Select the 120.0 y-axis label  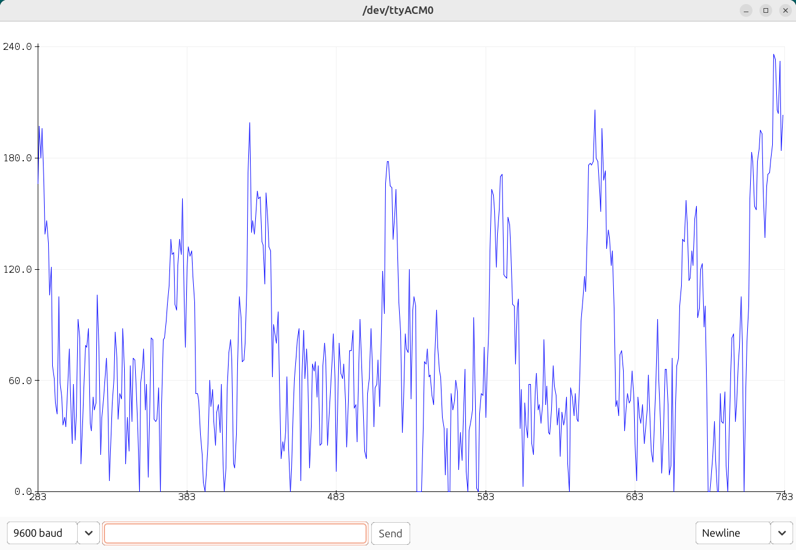tap(17, 269)
